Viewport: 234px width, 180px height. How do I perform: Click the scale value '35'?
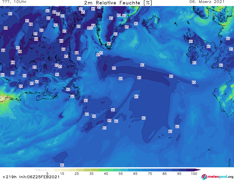[x=91, y=174]
